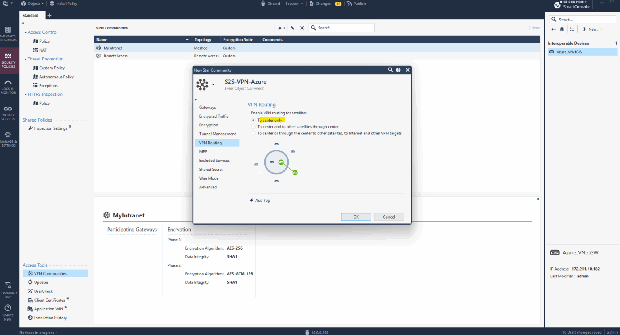Choose 'To center and to other satellites through center'

pyautogui.click(x=253, y=126)
